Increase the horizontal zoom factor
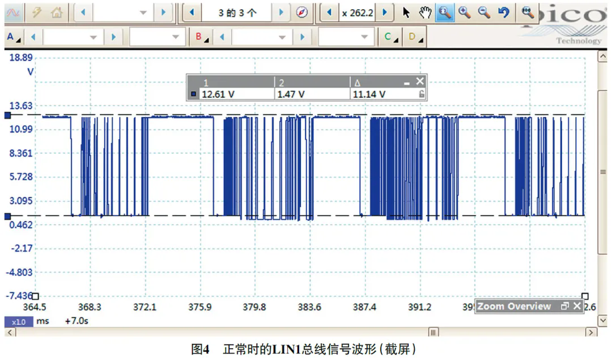The height and width of the screenshot is (358, 612). 385,13
